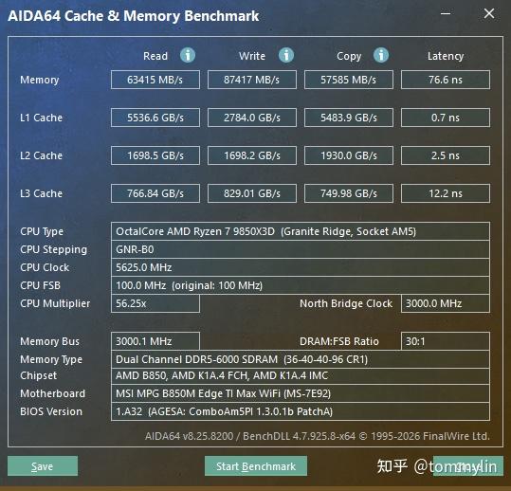Select L2 Cache write 1698.2 GB/s
The height and width of the screenshot is (491, 511).
[x=252, y=155]
